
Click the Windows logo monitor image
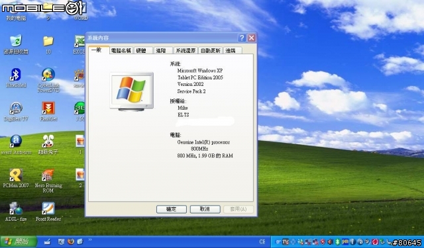(132, 92)
